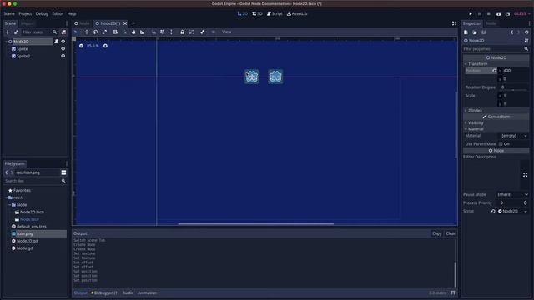Play the project
Viewport: 534px width, 300px height.
point(471,13)
